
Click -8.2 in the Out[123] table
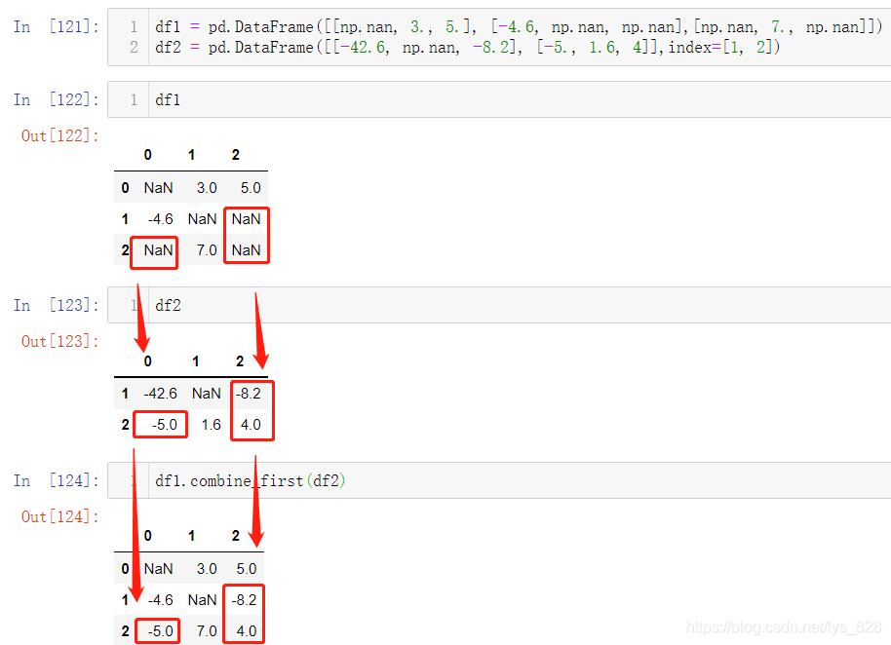pos(249,394)
